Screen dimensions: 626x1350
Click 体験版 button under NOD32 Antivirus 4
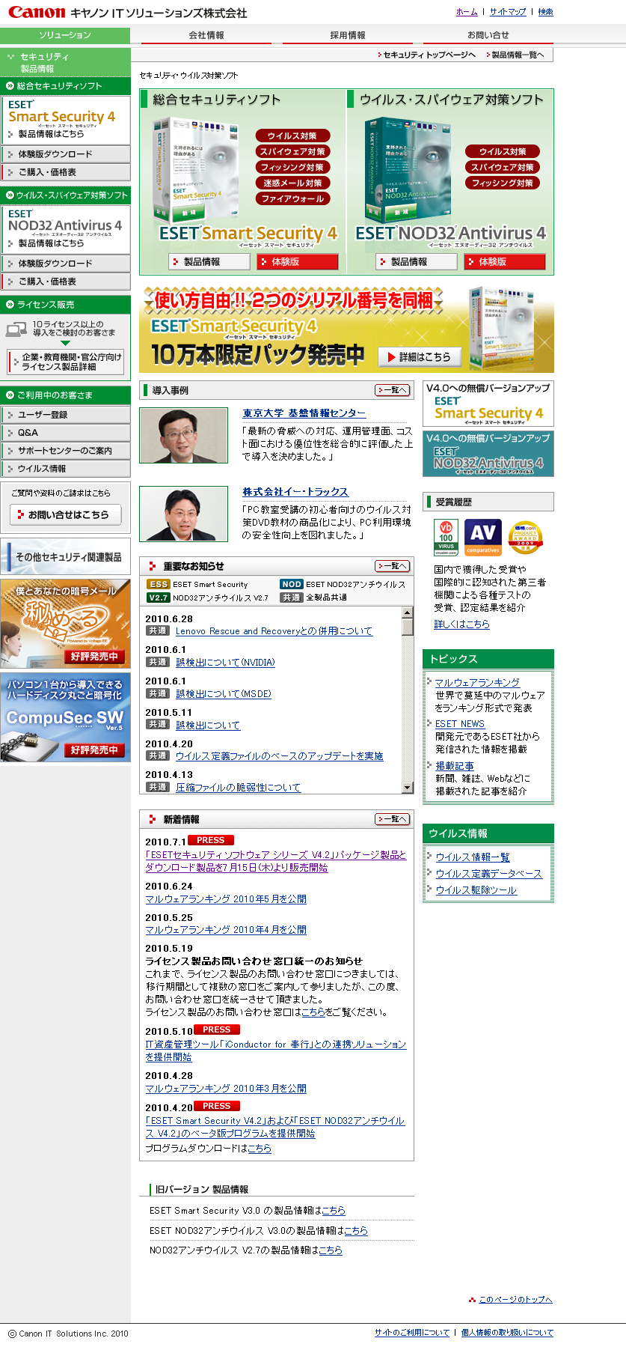pos(505,262)
